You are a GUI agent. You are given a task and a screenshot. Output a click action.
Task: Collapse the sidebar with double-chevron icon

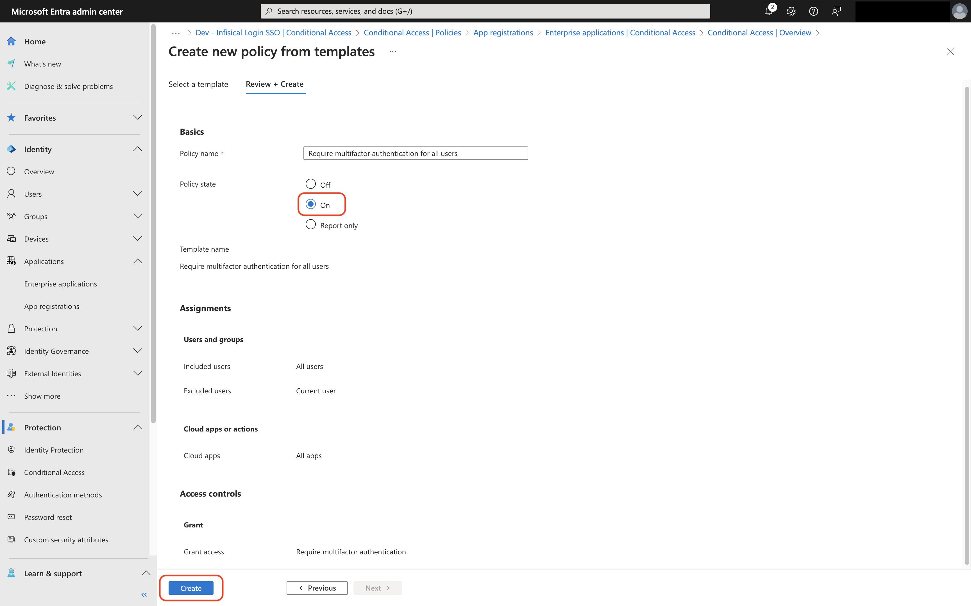click(x=144, y=595)
